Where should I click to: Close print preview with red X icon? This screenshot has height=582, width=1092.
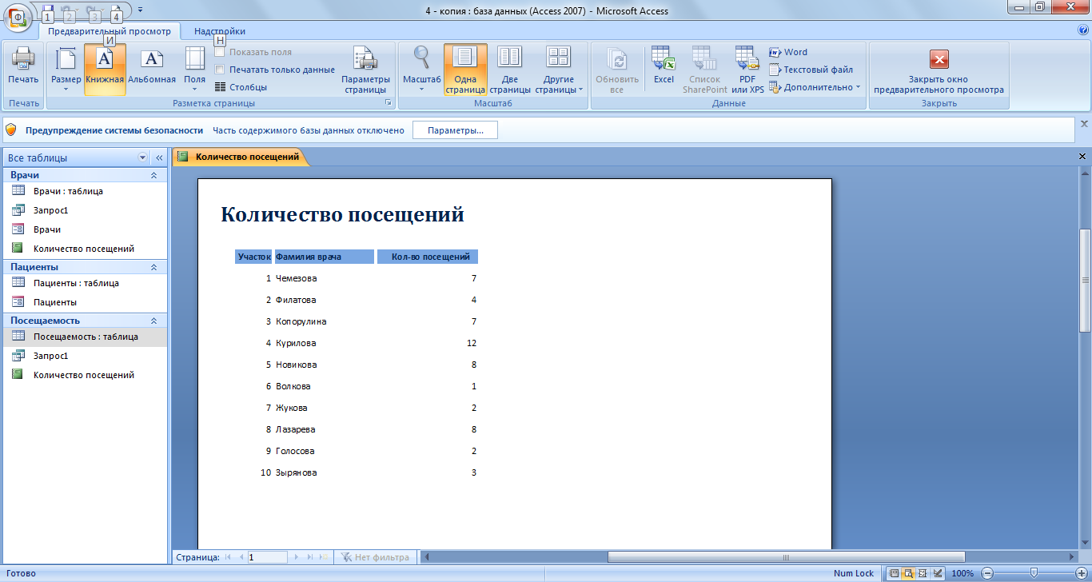(x=939, y=60)
